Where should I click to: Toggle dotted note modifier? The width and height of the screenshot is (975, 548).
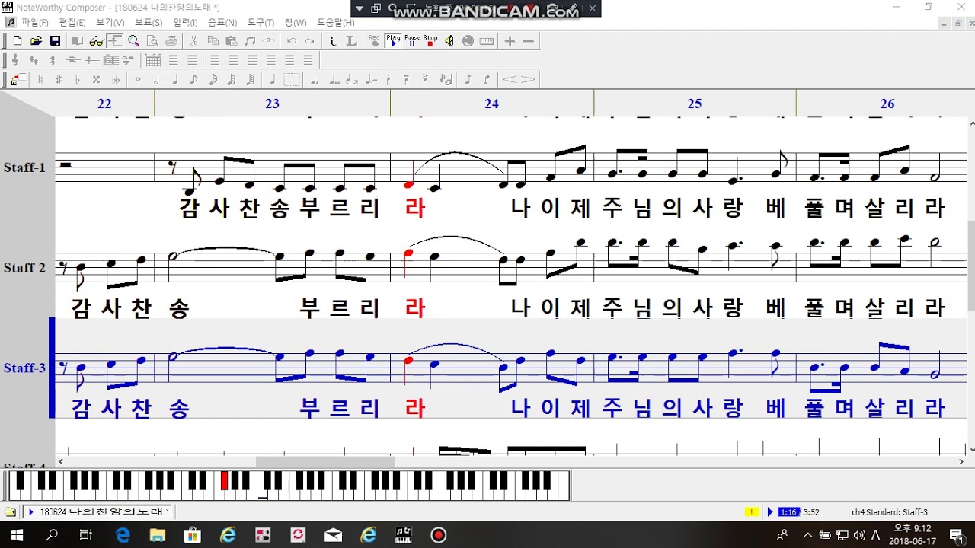314,79
